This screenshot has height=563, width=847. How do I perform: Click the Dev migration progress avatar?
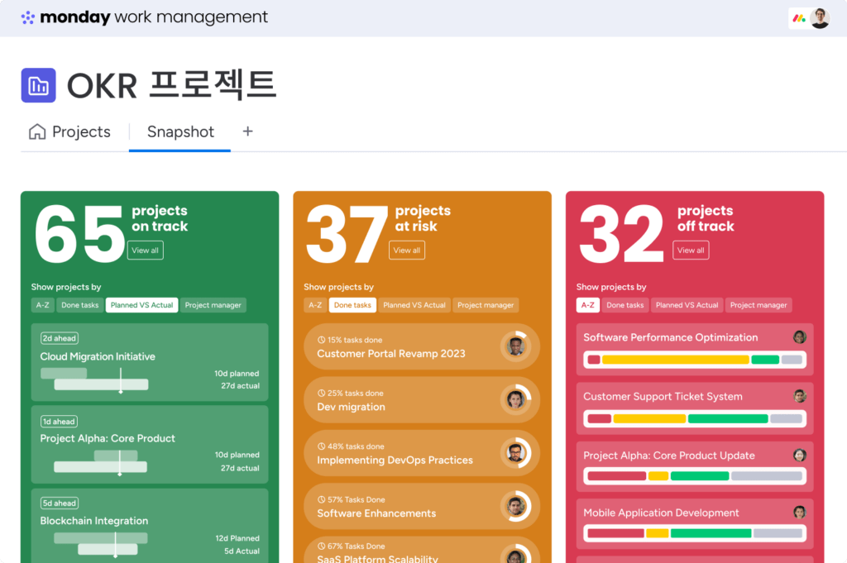tap(516, 400)
